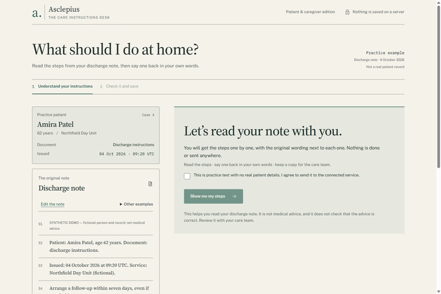Click the lock icon beside 'Nothing is saved on a server'
Screen dimensions: 441x294
[347, 12]
